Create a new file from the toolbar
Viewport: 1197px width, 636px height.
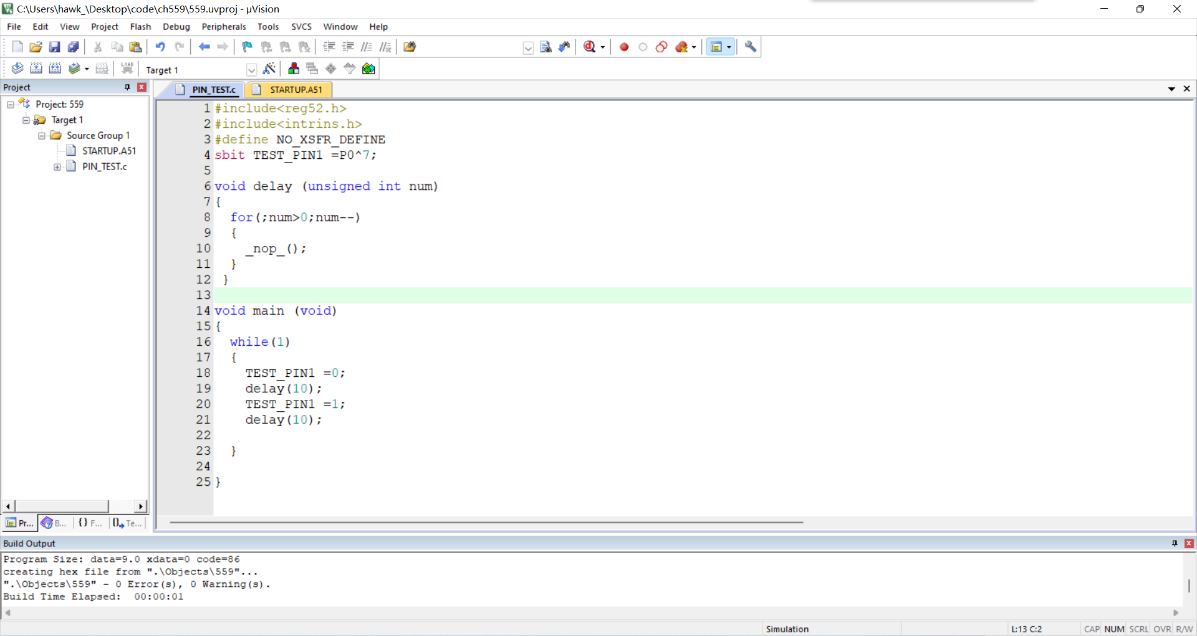[x=17, y=47]
